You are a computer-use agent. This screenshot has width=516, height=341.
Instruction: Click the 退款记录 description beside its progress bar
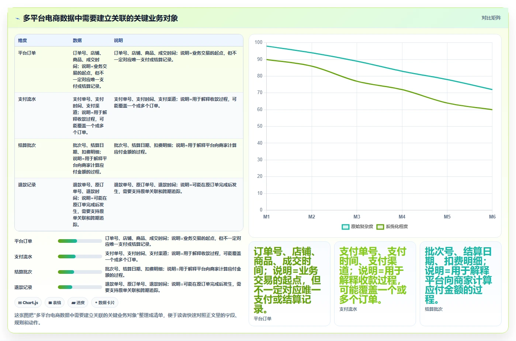tap(173, 287)
